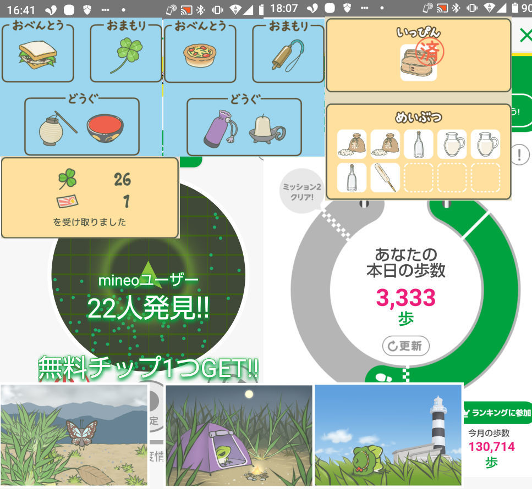Open the butterfly landscape photo
532x489 pixels.
click(74, 436)
